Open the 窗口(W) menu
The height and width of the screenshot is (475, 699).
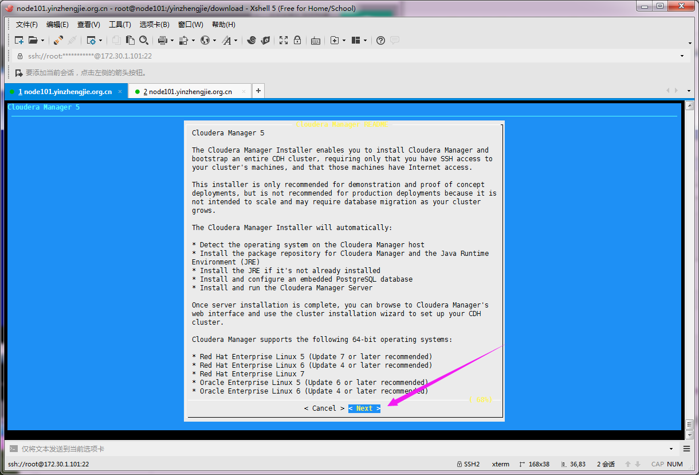click(191, 25)
